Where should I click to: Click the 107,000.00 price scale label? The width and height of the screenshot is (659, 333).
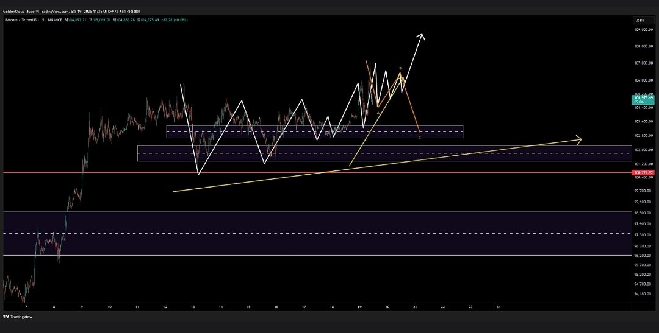point(643,63)
